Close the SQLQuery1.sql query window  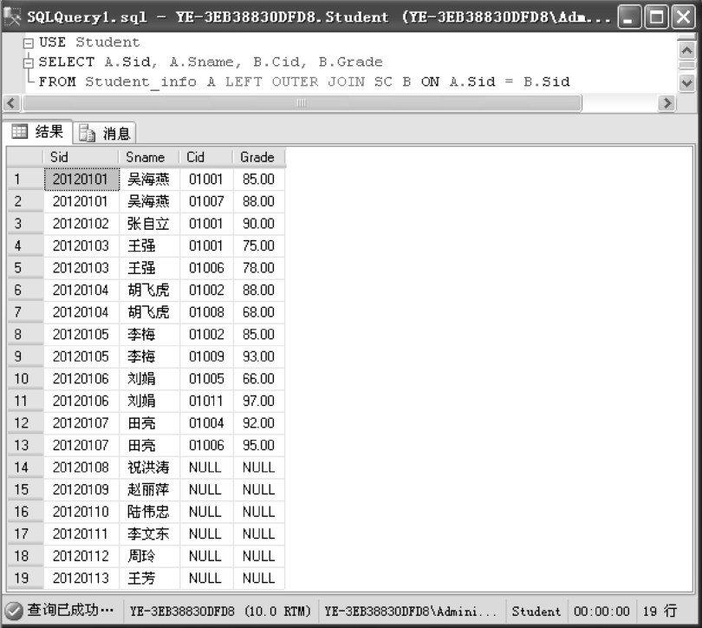tap(684, 17)
